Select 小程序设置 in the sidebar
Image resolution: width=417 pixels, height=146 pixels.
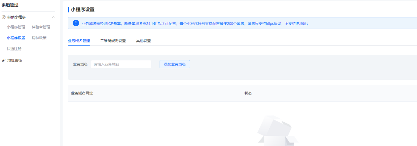(x=16, y=38)
